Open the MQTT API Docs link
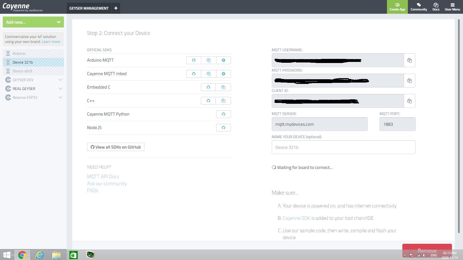The height and width of the screenshot is (260, 463). point(103,177)
